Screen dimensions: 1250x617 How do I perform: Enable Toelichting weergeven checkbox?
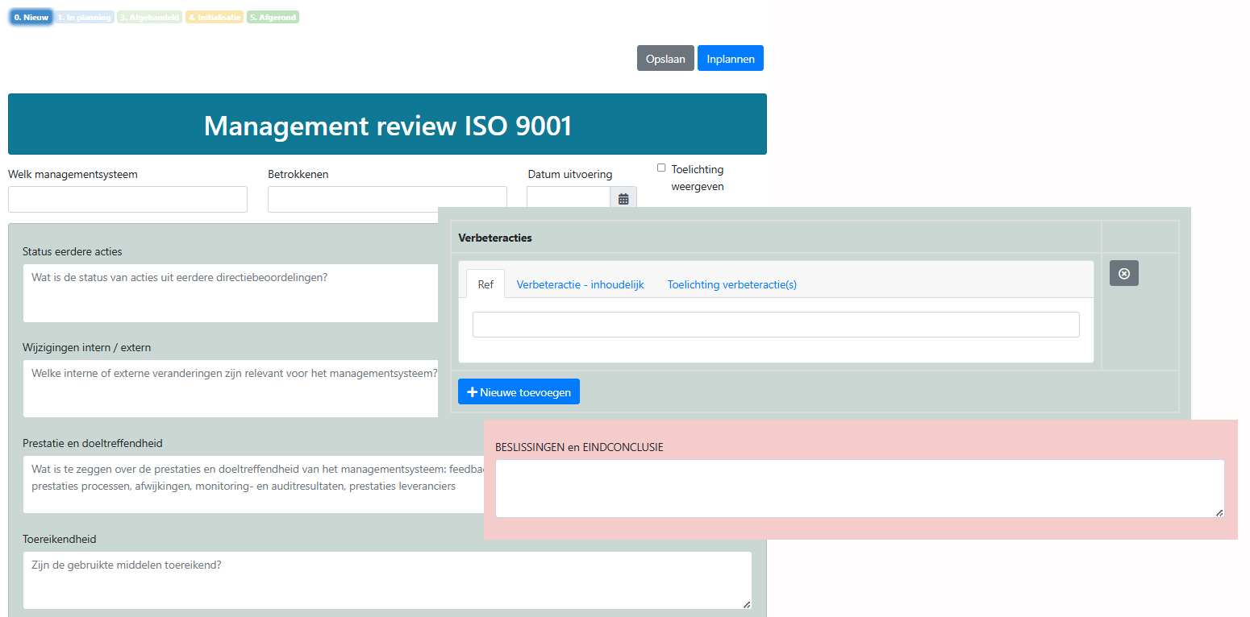pyautogui.click(x=661, y=168)
